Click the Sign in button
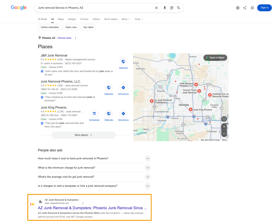 click(x=264, y=8)
